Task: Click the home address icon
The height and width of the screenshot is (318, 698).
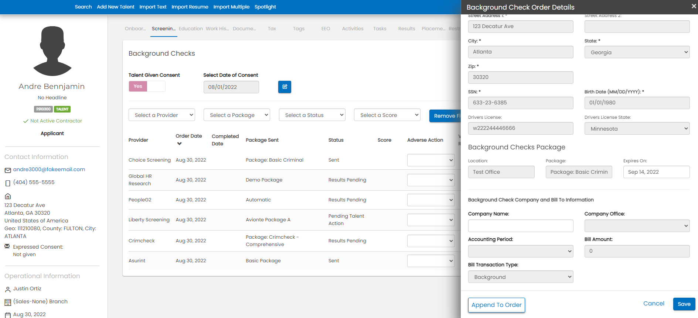Action: (x=8, y=196)
